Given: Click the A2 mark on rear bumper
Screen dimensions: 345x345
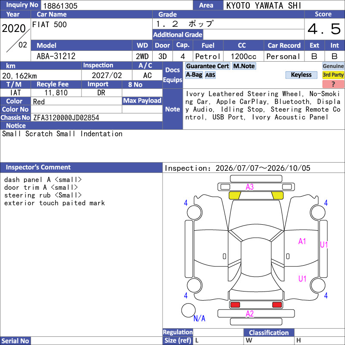Looking at the screenshot, I should pos(250,314).
